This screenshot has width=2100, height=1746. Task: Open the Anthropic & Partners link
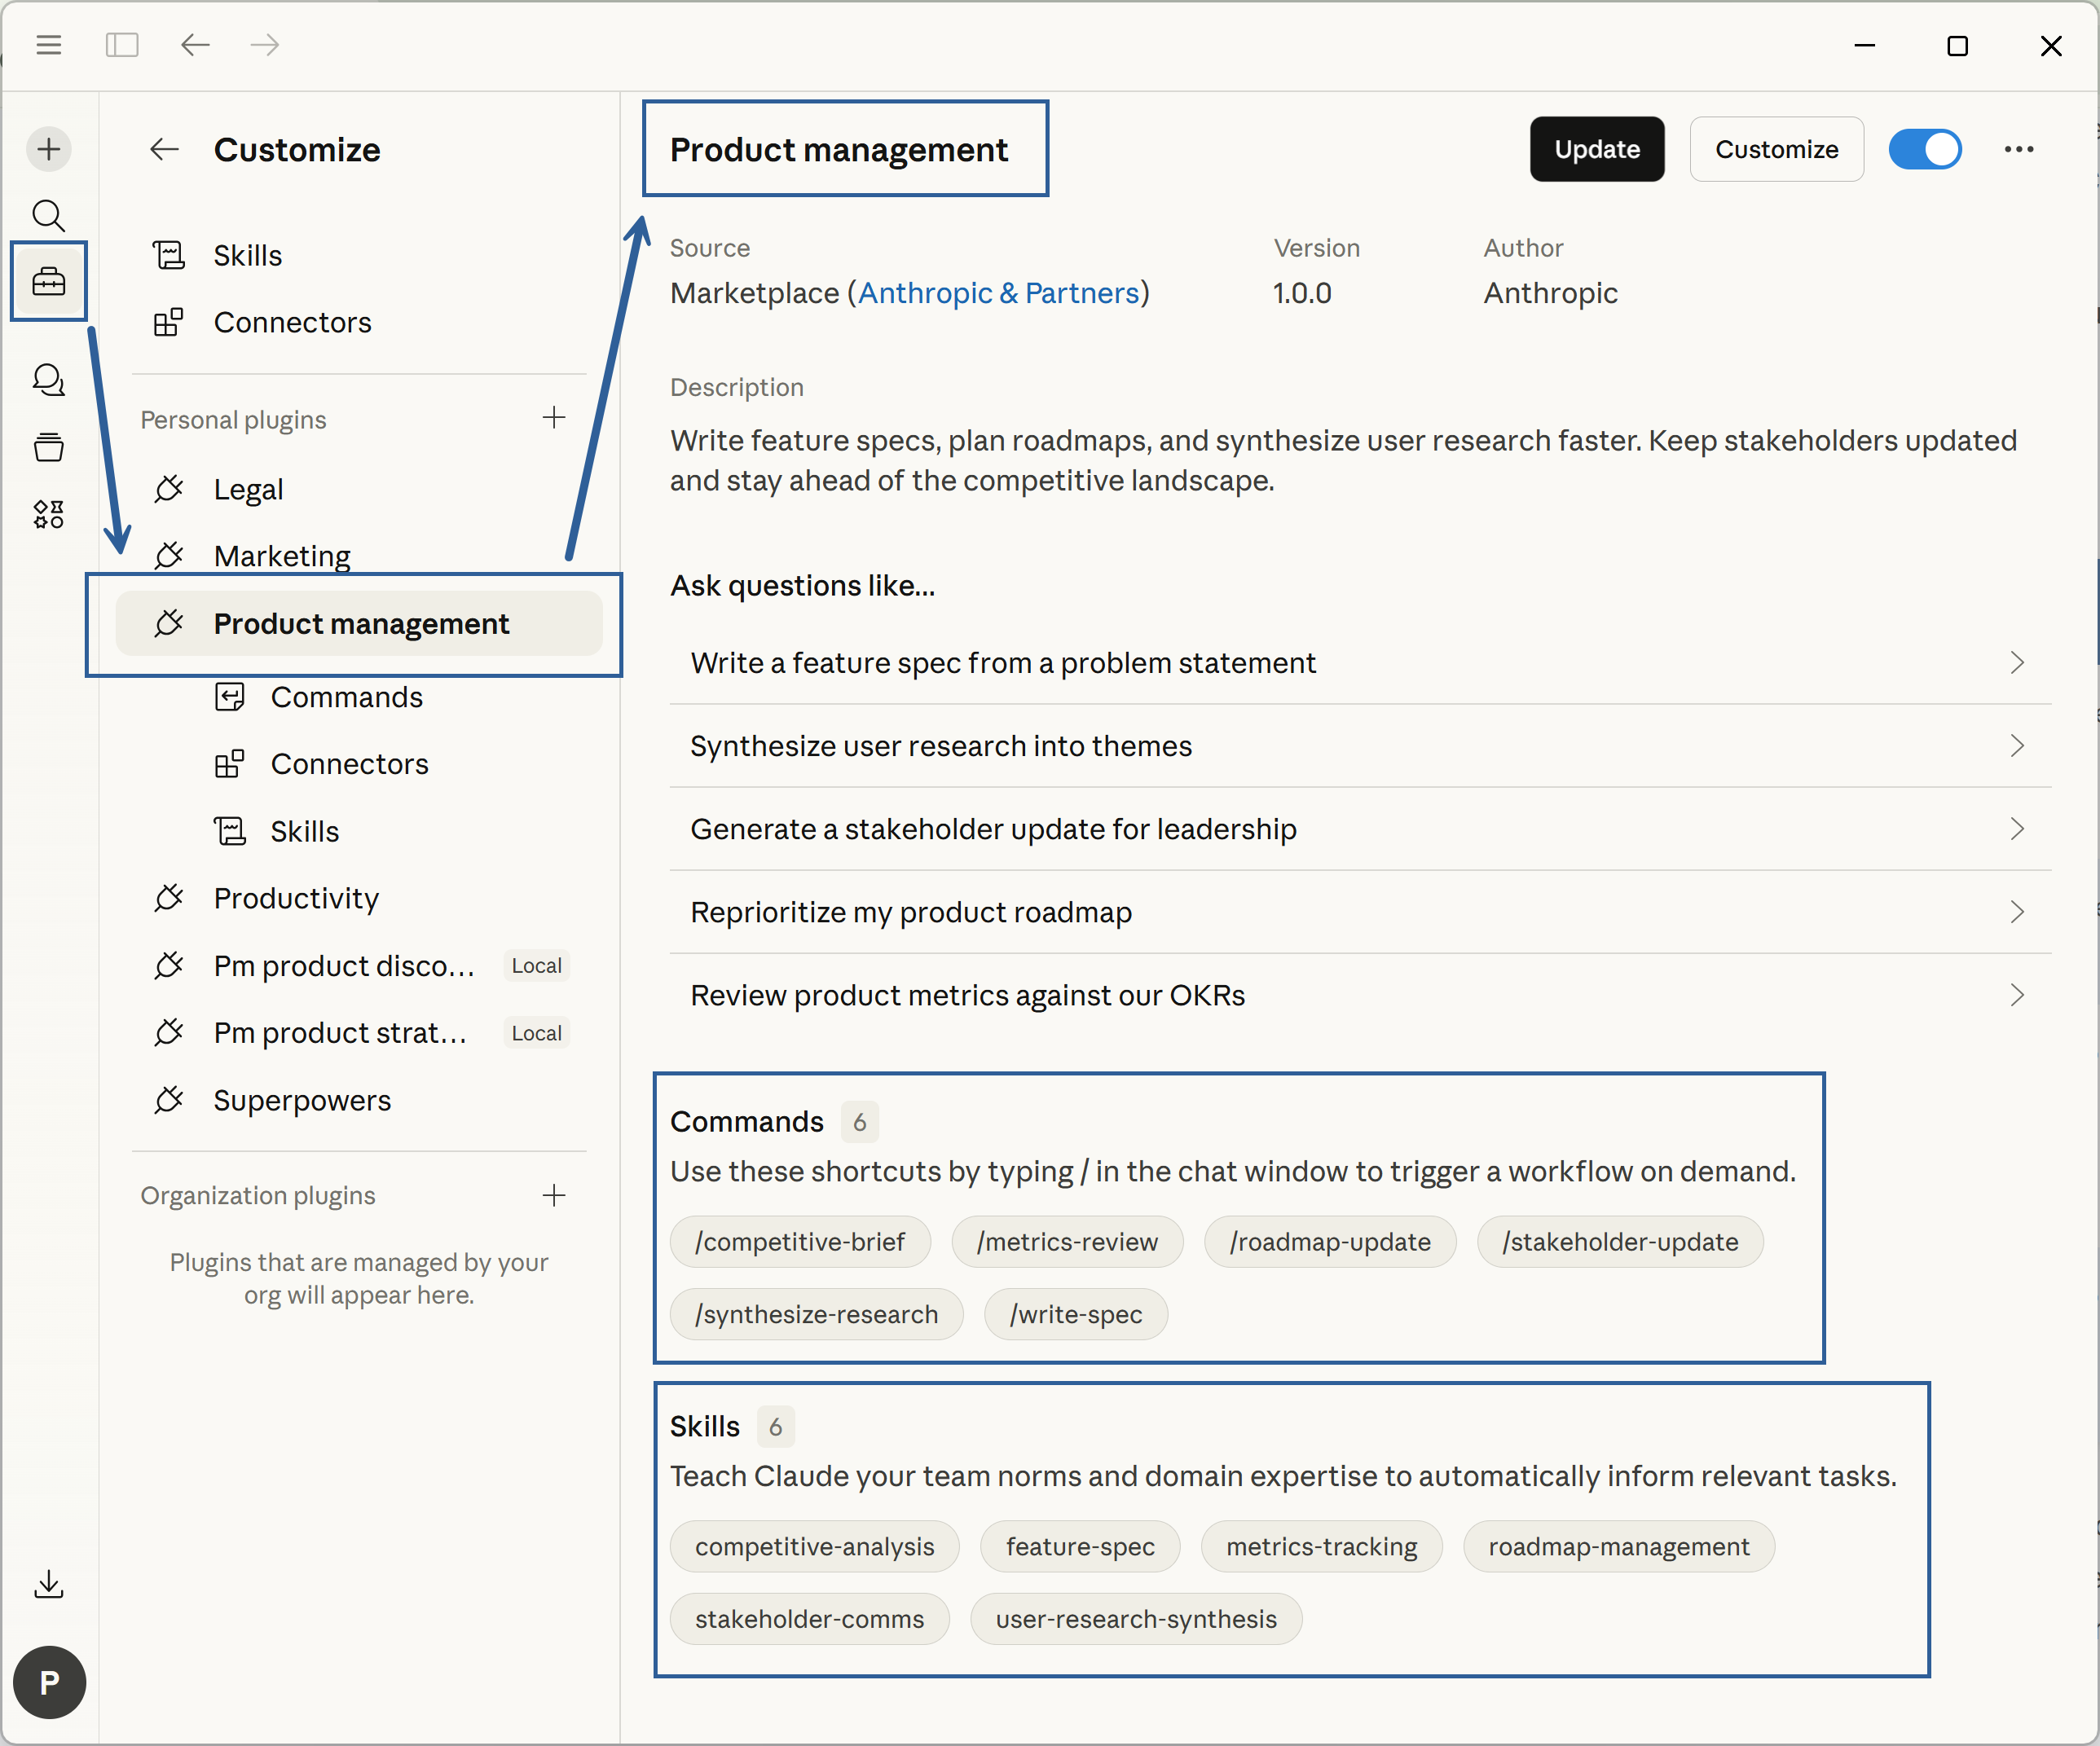(998, 293)
